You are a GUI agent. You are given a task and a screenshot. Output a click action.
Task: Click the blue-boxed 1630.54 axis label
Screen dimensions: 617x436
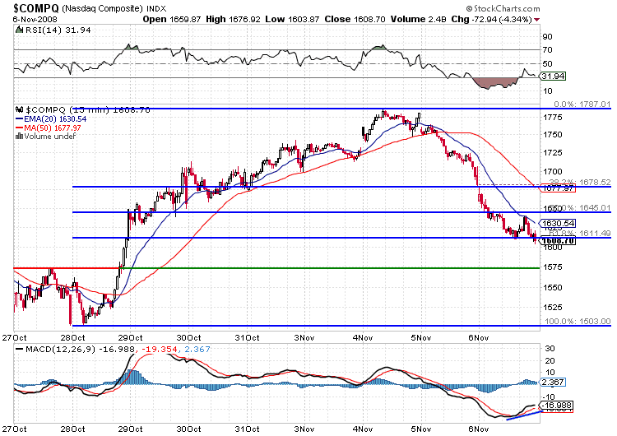(x=558, y=224)
